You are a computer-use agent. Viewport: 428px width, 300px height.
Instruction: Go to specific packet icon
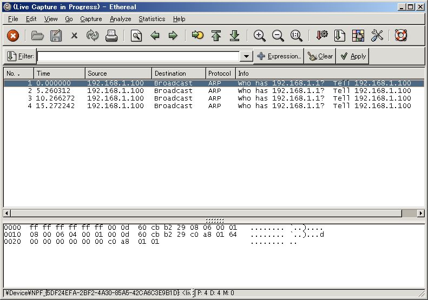[197, 36]
